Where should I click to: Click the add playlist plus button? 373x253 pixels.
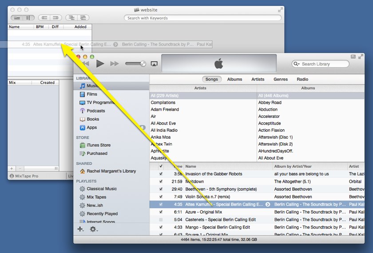pos(80,229)
